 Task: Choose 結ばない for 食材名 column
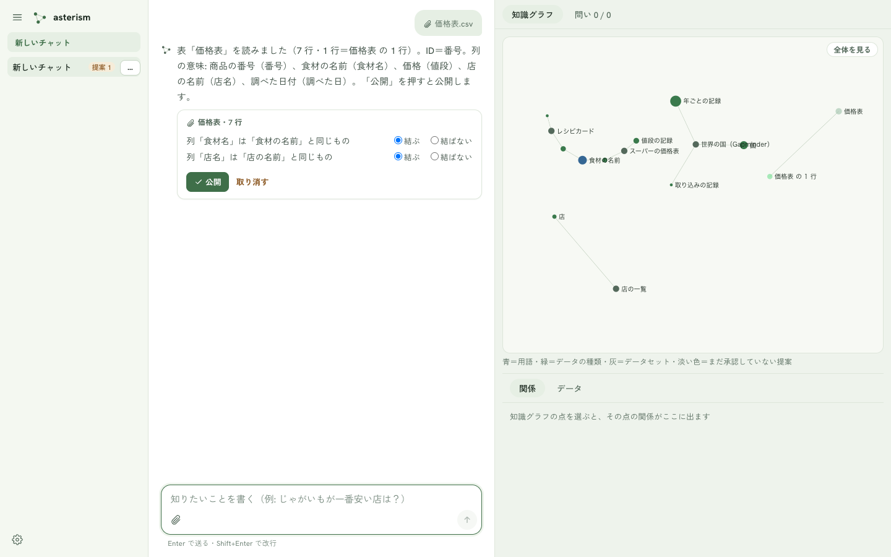(434, 140)
